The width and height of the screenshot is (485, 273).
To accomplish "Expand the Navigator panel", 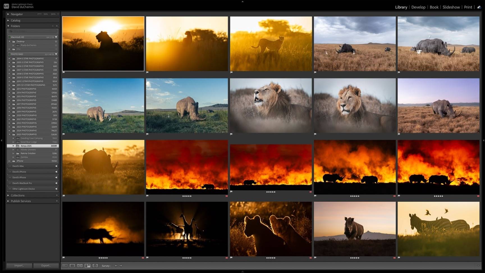I will (x=8, y=14).
